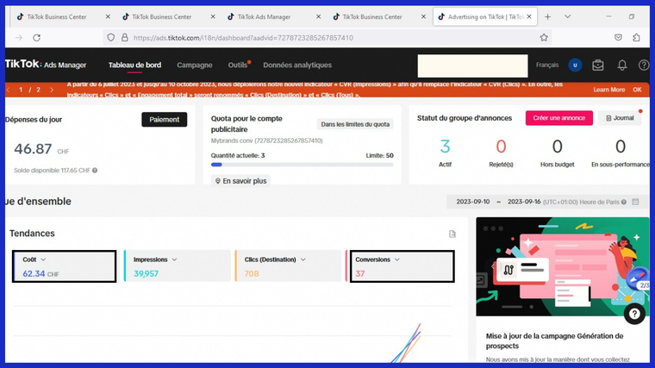Open the Tableau de bord menu
This screenshot has width=655, height=368.
[134, 65]
